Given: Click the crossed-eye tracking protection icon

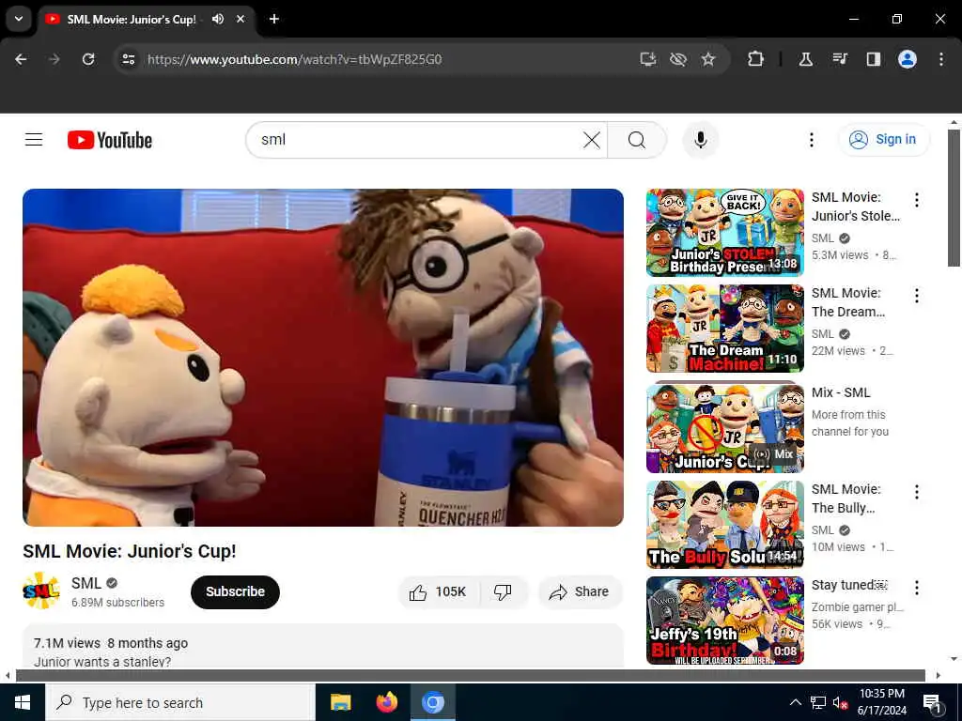Looking at the screenshot, I should [678, 59].
